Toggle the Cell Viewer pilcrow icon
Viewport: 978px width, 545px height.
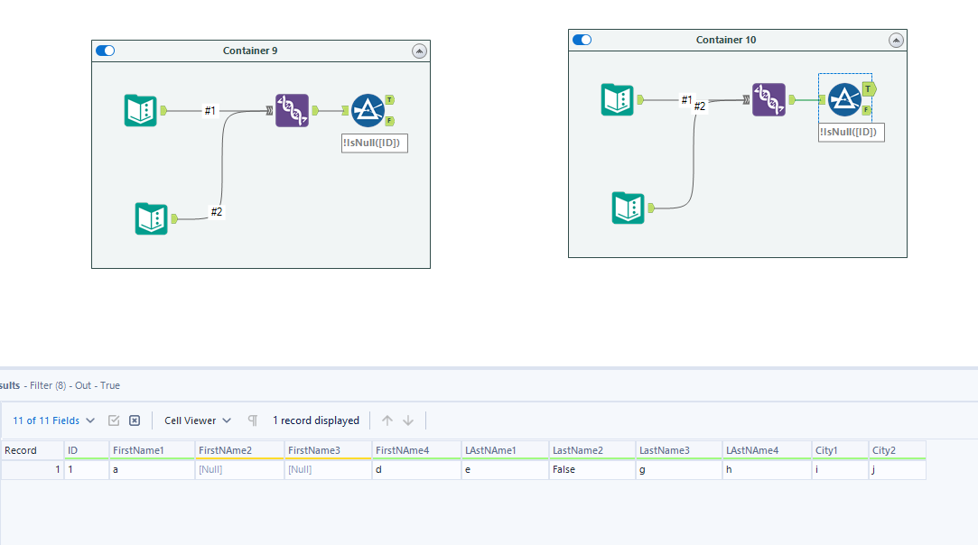pyautogui.click(x=252, y=420)
